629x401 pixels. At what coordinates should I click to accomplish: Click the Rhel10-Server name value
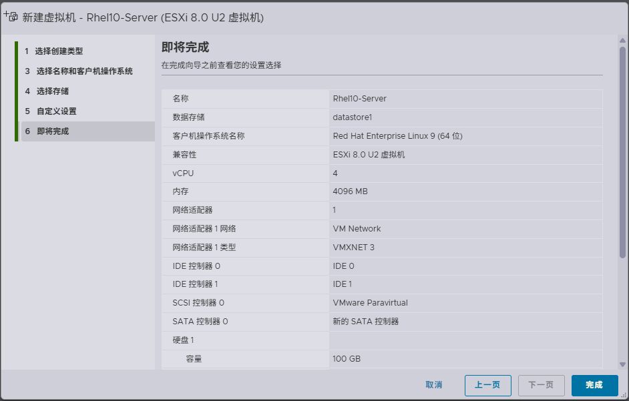[359, 99]
